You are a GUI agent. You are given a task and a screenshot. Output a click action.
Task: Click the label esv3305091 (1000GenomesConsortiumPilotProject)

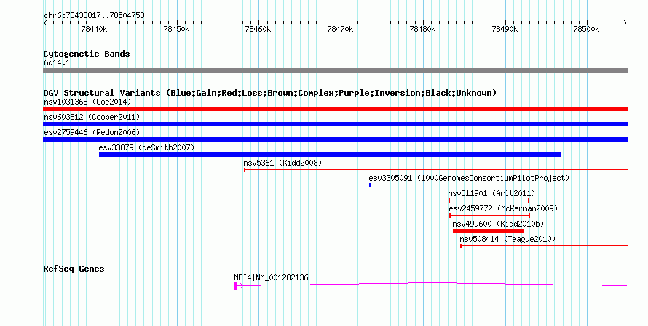(469, 178)
